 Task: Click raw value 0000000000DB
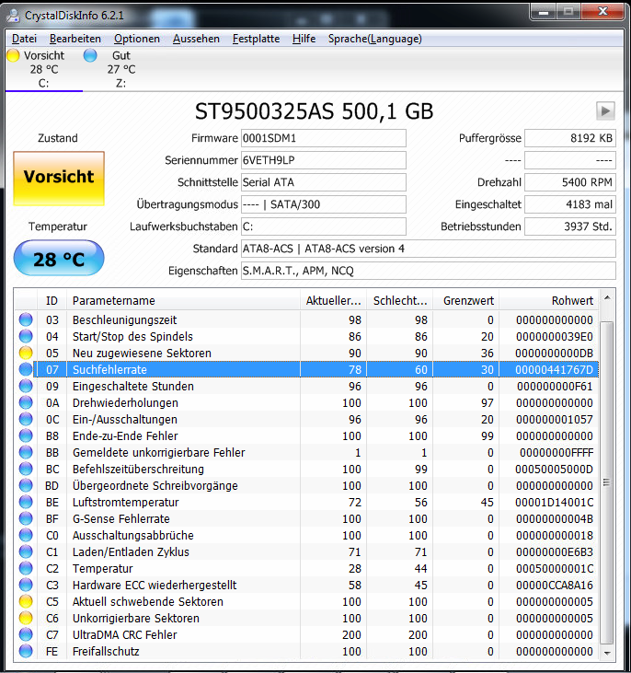pos(555,353)
